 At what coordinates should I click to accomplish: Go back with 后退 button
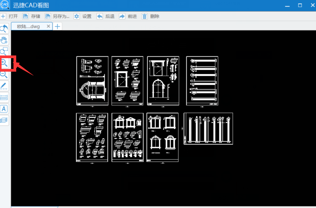(x=105, y=16)
